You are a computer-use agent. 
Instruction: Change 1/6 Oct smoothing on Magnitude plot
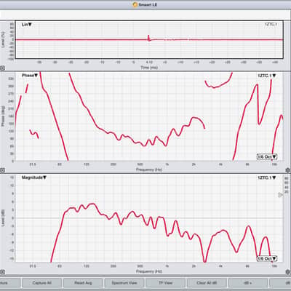(x=267, y=259)
